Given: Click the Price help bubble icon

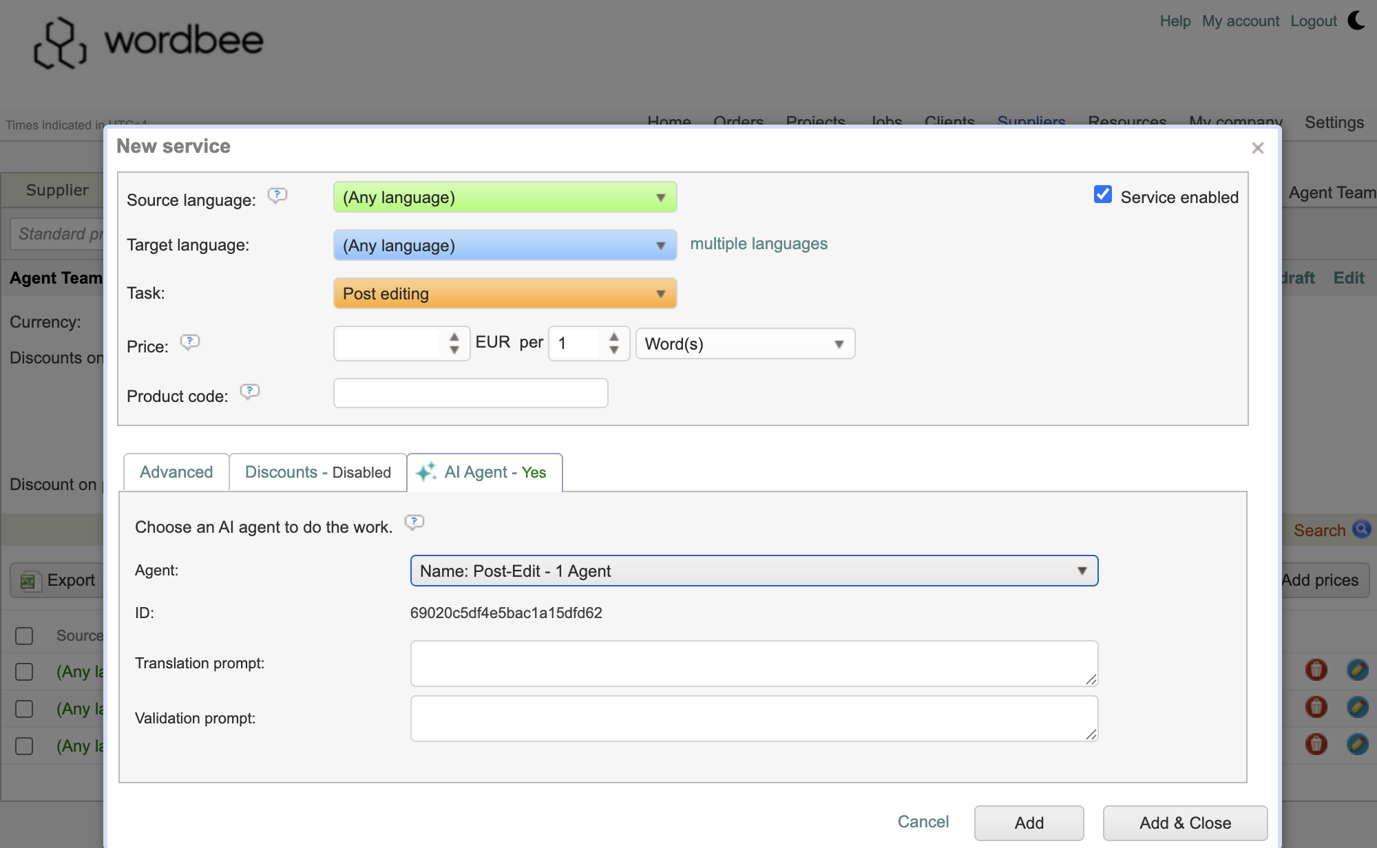Looking at the screenshot, I should [x=189, y=342].
